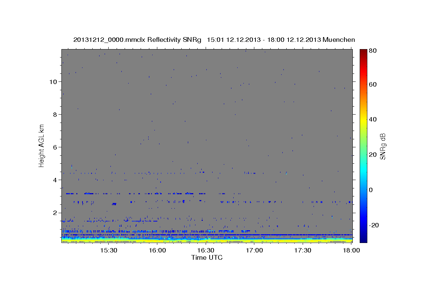Click the dark blue bottom of colorbar
The image size is (436, 291).
pyautogui.click(x=363, y=239)
